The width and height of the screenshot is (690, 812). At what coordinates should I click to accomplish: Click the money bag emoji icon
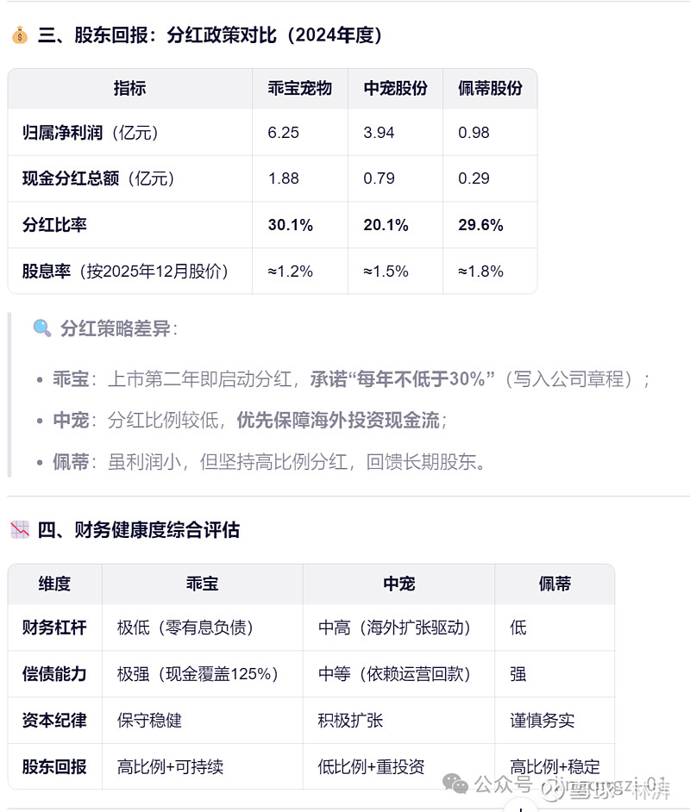[x=20, y=35]
